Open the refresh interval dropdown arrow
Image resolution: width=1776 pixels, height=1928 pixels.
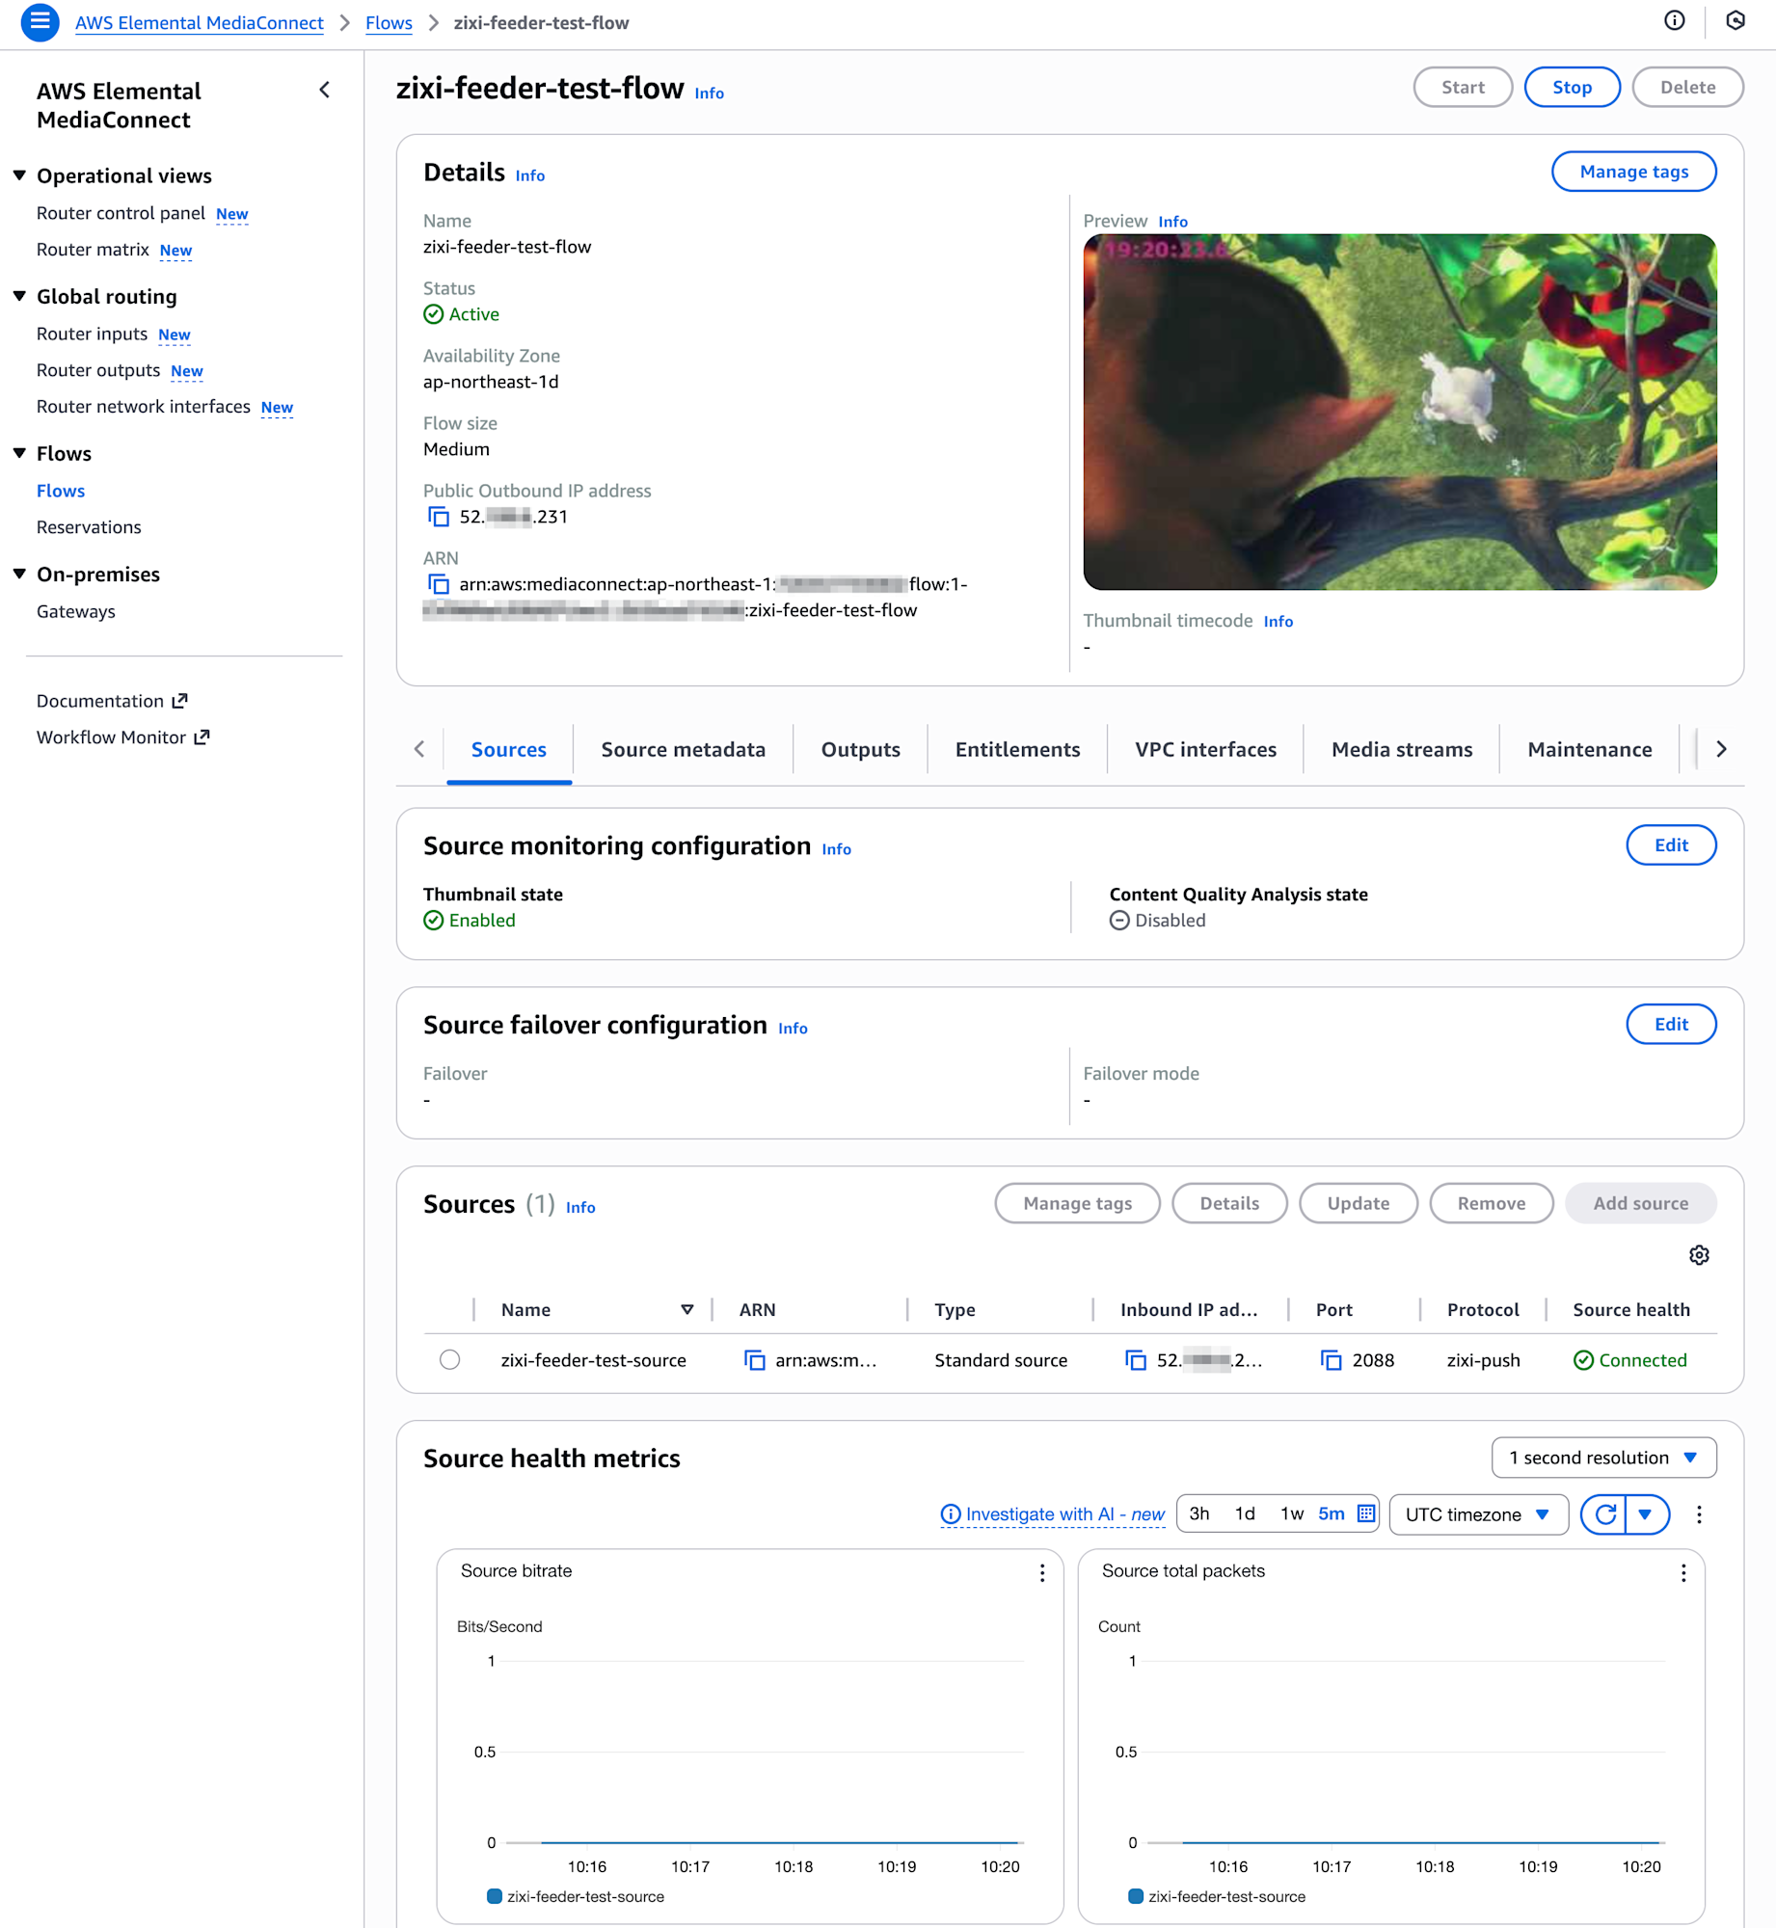point(1647,1514)
